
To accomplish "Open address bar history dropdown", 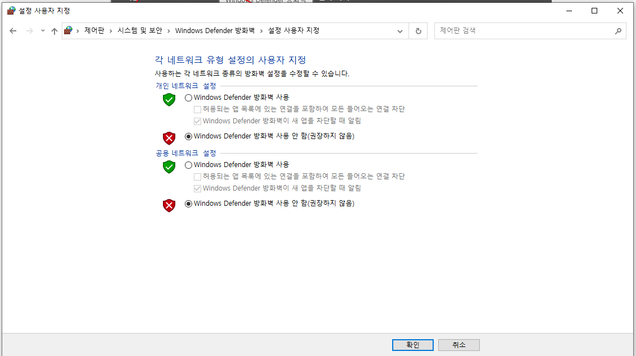I will [x=400, y=31].
